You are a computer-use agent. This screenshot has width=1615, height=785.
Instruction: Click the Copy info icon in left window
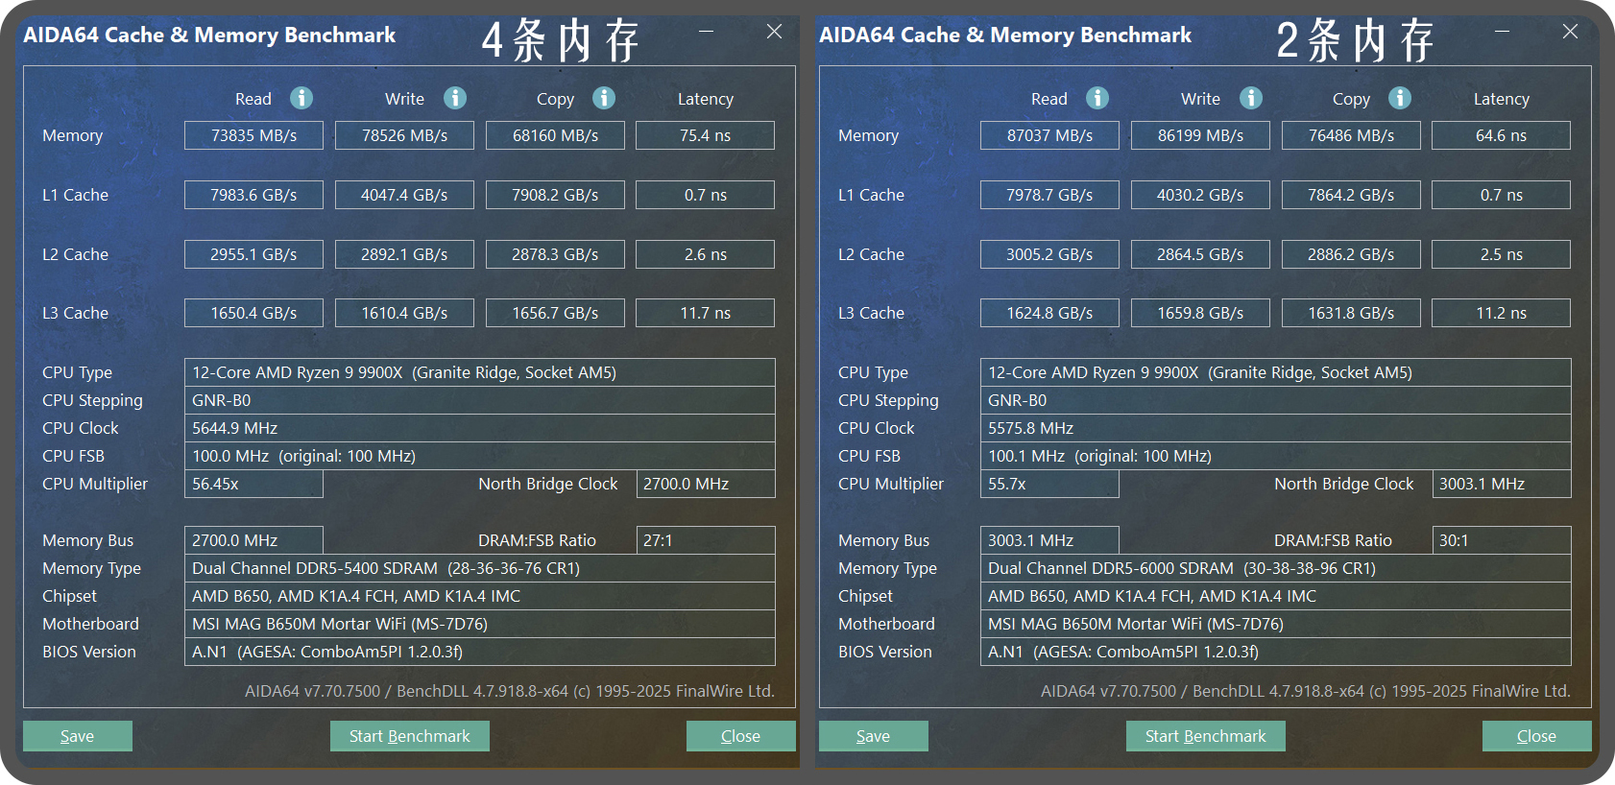pos(604,98)
